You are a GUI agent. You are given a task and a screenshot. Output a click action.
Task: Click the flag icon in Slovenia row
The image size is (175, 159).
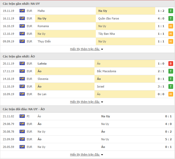pos(22,79)
